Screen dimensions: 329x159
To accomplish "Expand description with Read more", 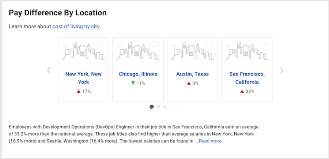I will pyautogui.click(x=208, y=141).
